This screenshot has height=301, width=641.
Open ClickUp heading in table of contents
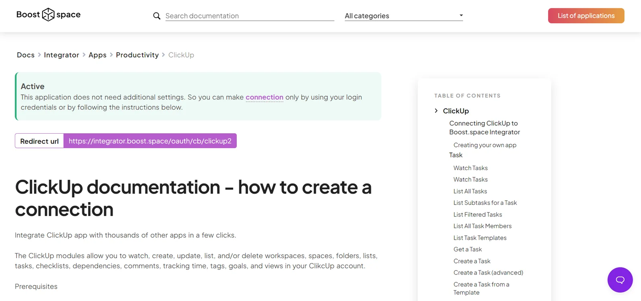(x=456, y=111)
